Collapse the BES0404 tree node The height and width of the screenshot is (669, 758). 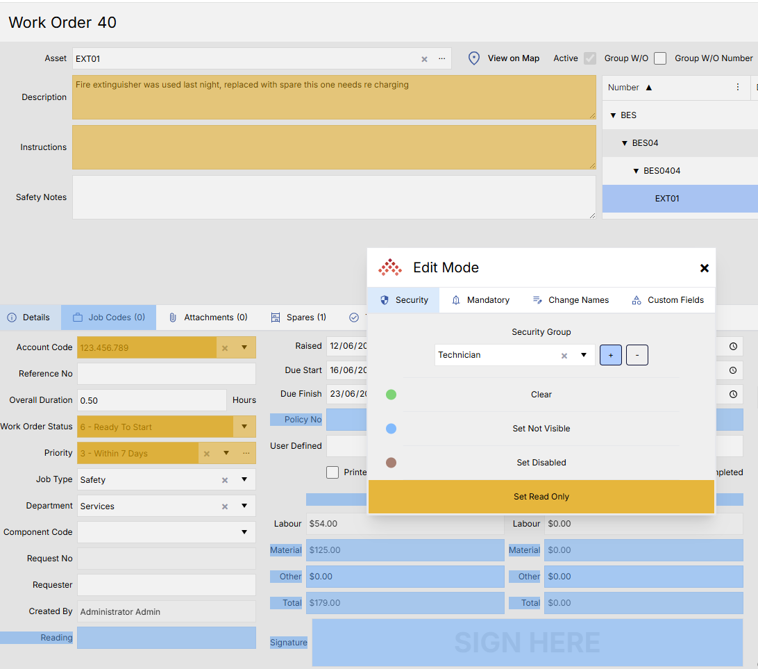click(x=636, y=171)
